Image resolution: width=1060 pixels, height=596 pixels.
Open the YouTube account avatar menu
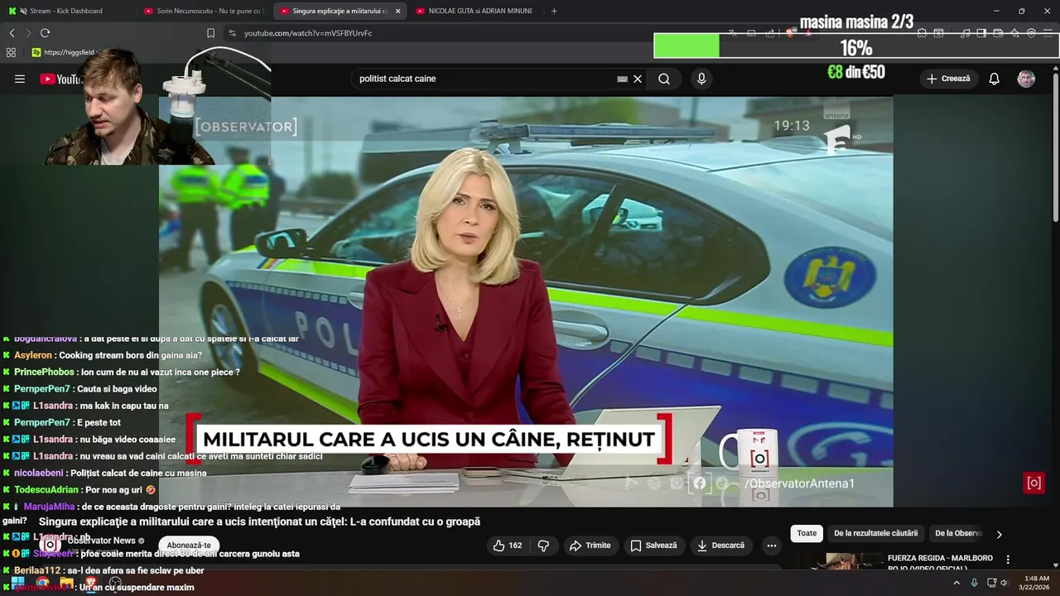click(x=1026, y=79)
